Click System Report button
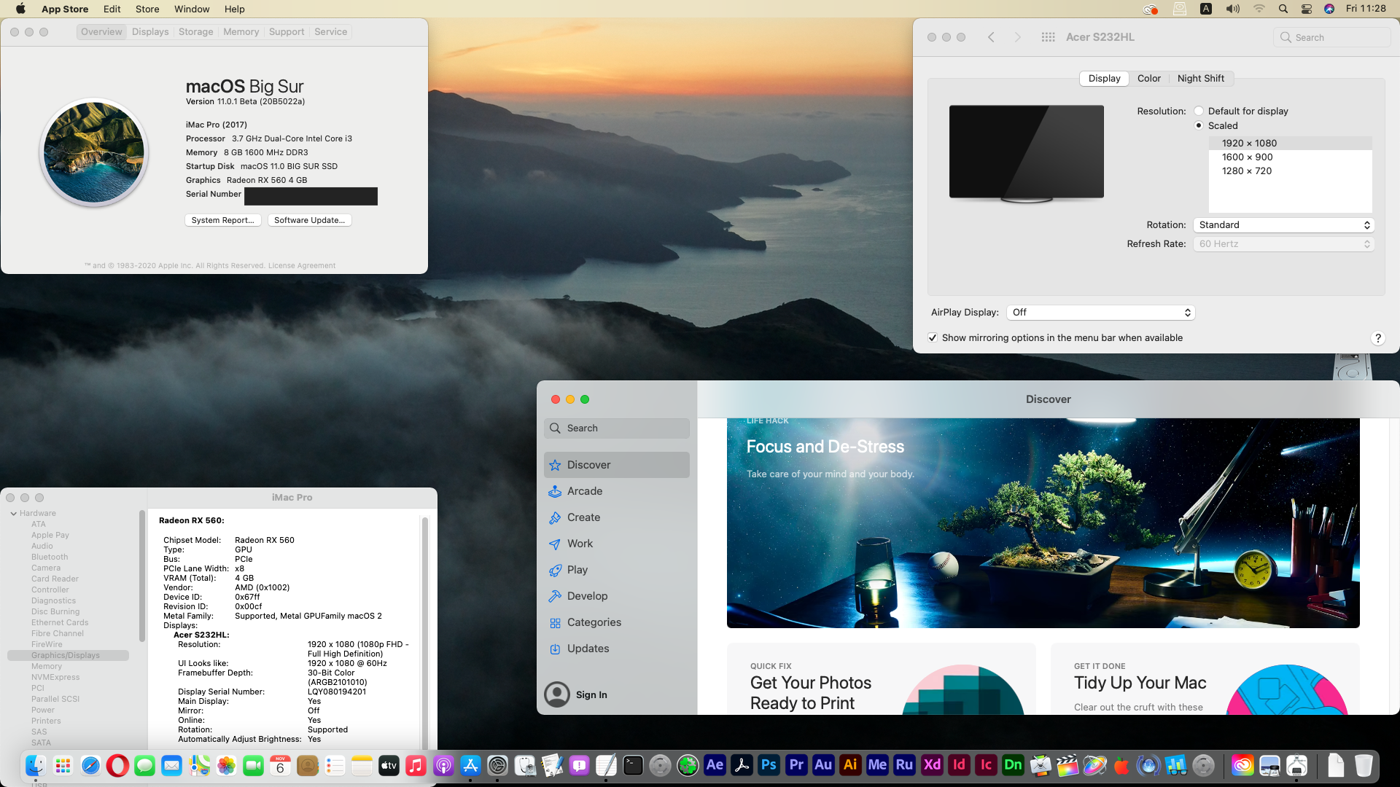The width and height of the screenshot is (1400, 787). pos(222,220)
